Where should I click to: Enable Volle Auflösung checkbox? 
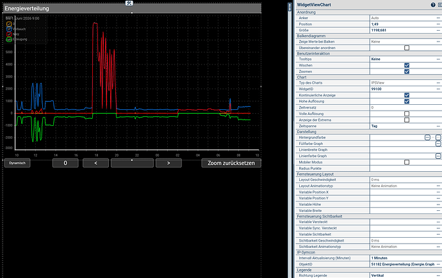point(407,114)
